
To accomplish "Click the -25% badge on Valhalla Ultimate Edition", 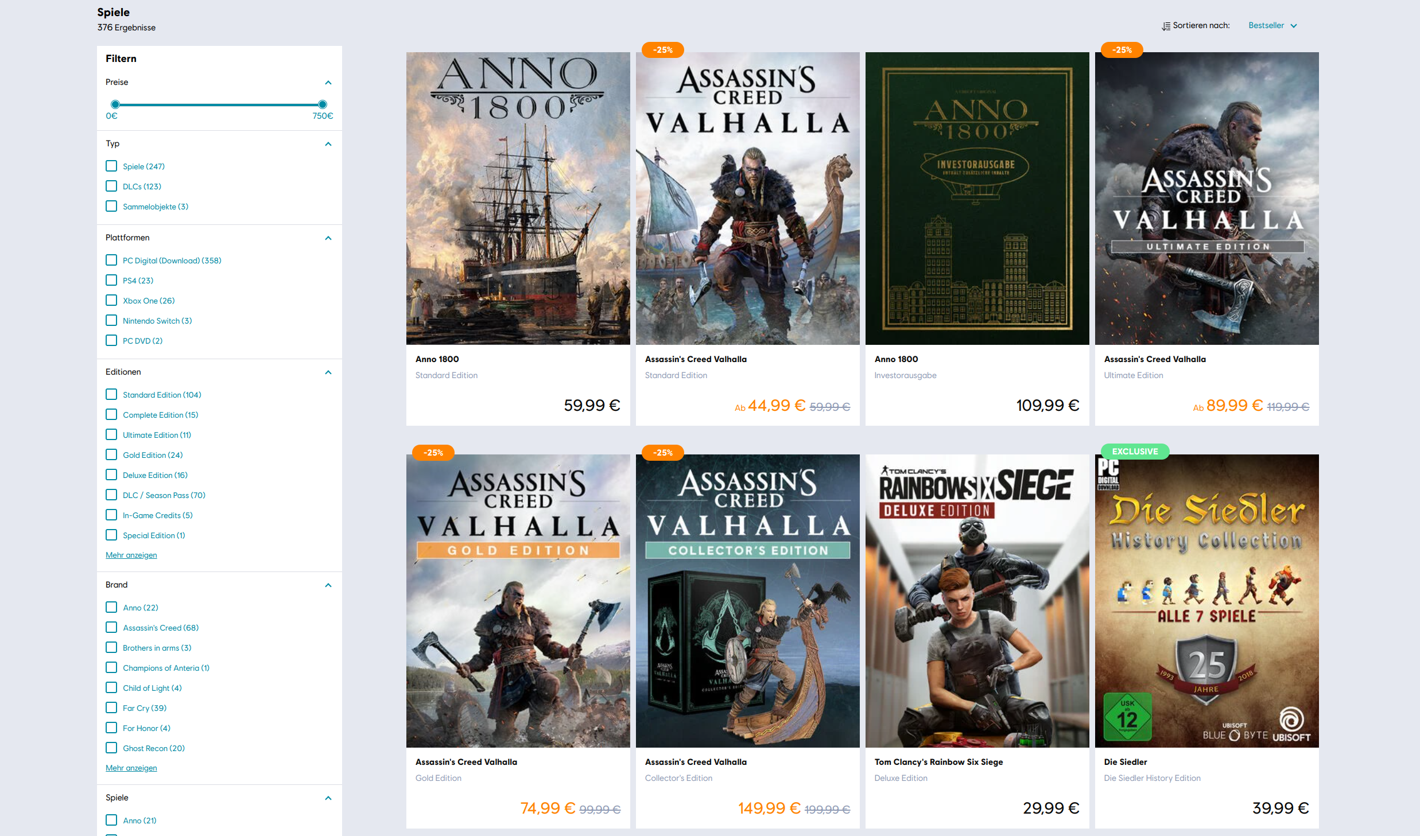I will click(x=1122, y=50).
